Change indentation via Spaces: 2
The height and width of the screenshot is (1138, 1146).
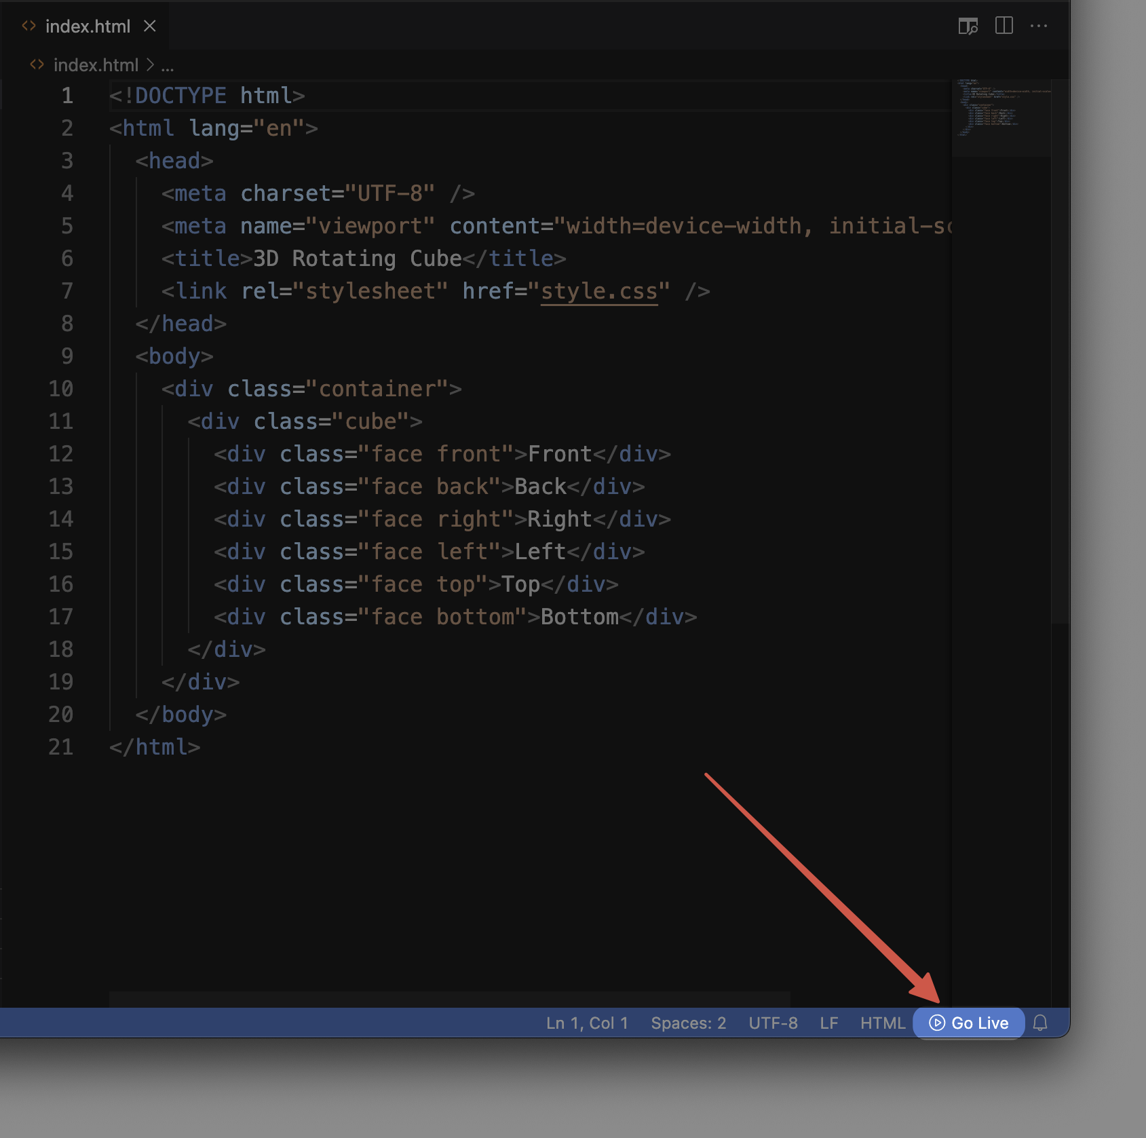pyautogui.click(x=688, y=1023)
